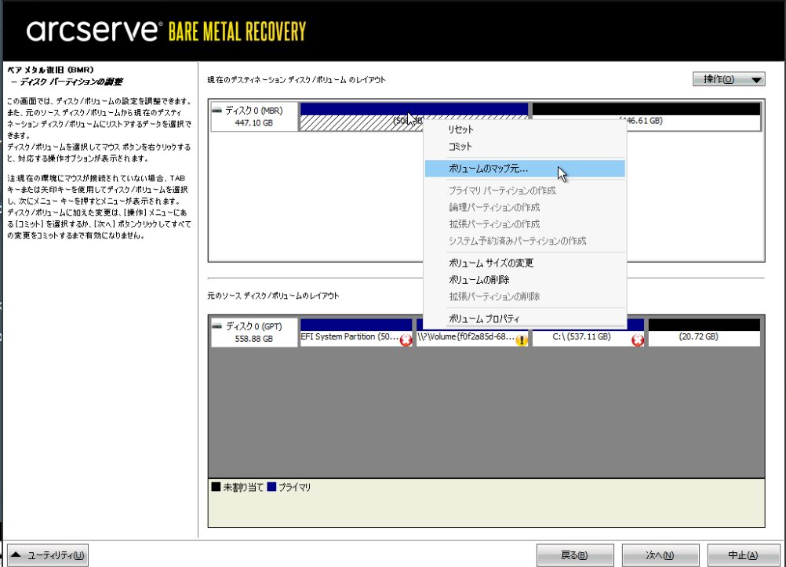Click disabled 拡張パーティションの削除 entry
Screen dimensions: 786x567
click(525, 296)
